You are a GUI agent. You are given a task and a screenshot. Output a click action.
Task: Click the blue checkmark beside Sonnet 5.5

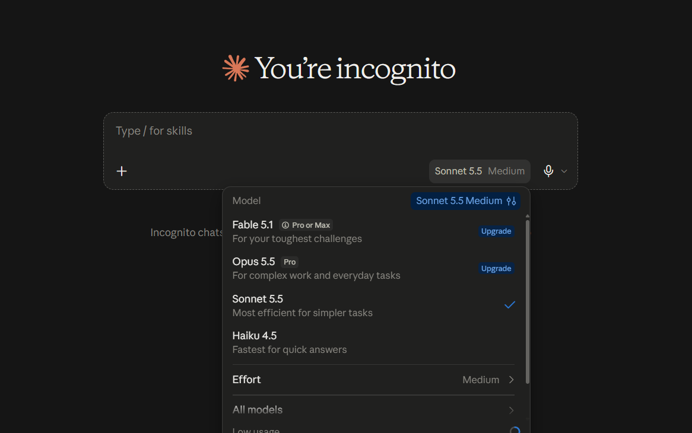coord(510,305)
